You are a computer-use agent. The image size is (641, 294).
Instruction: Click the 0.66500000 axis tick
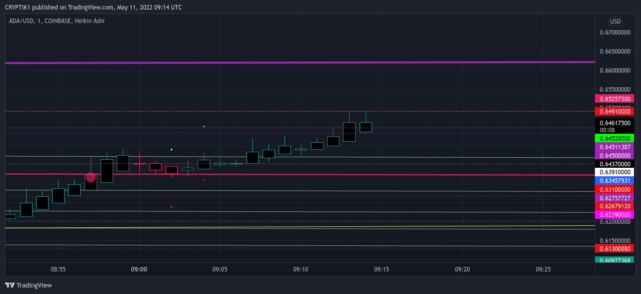[615, 52]
